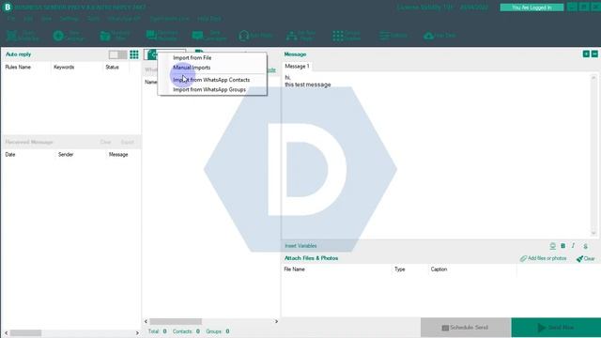Click the Export button in Received Message

128,142
